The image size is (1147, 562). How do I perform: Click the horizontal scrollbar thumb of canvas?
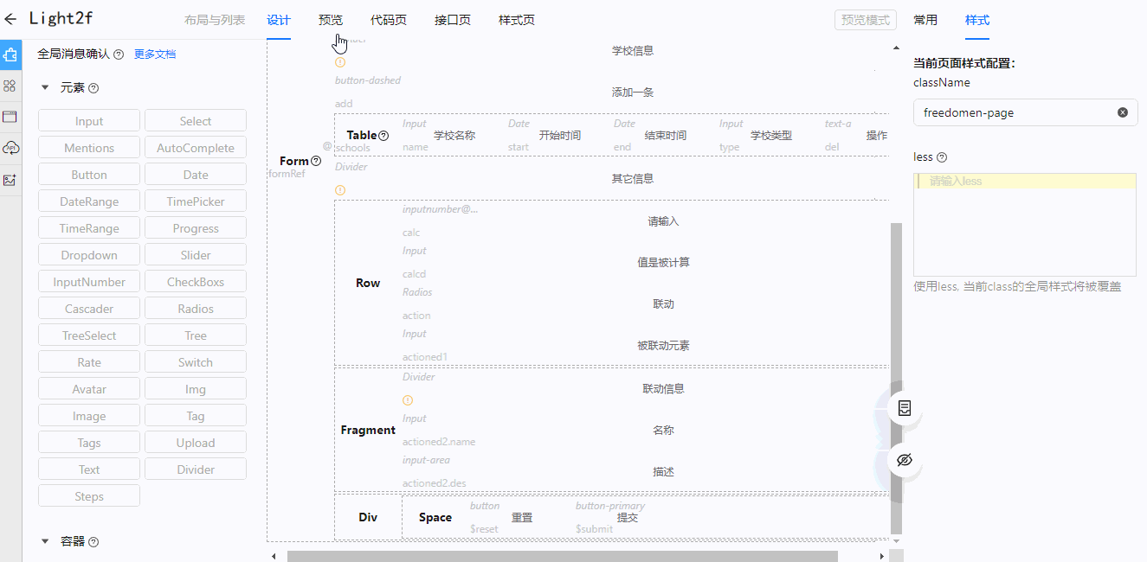tap(563, 556)
